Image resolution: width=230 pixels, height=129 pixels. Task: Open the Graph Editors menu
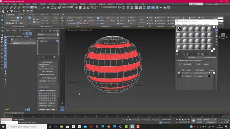(63, 4)
